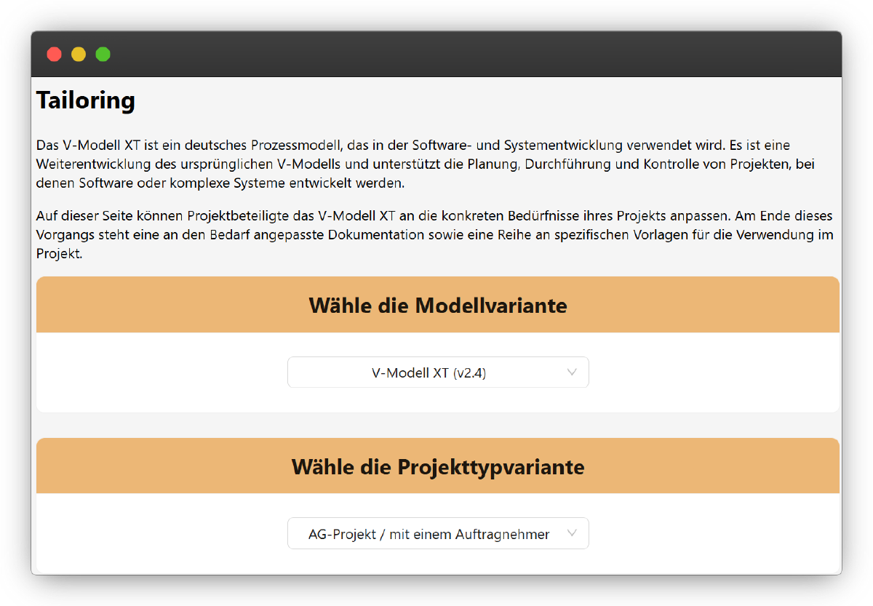Click the dark window title bar
This screenshot has height=606, width=873.
coord(436,54)
